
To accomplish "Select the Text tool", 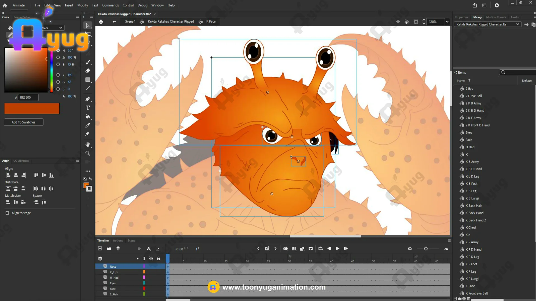I will 88,108.
